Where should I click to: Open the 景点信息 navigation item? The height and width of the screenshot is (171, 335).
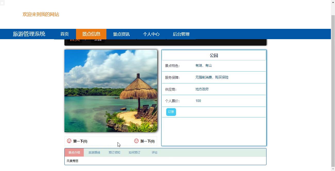coord(91,34)
